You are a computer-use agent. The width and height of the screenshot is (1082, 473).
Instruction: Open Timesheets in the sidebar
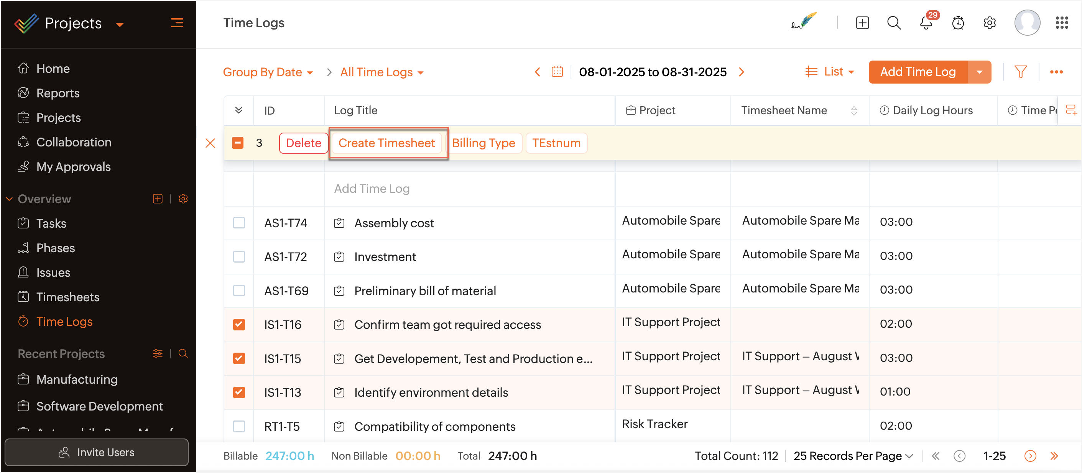pos(67,297)
